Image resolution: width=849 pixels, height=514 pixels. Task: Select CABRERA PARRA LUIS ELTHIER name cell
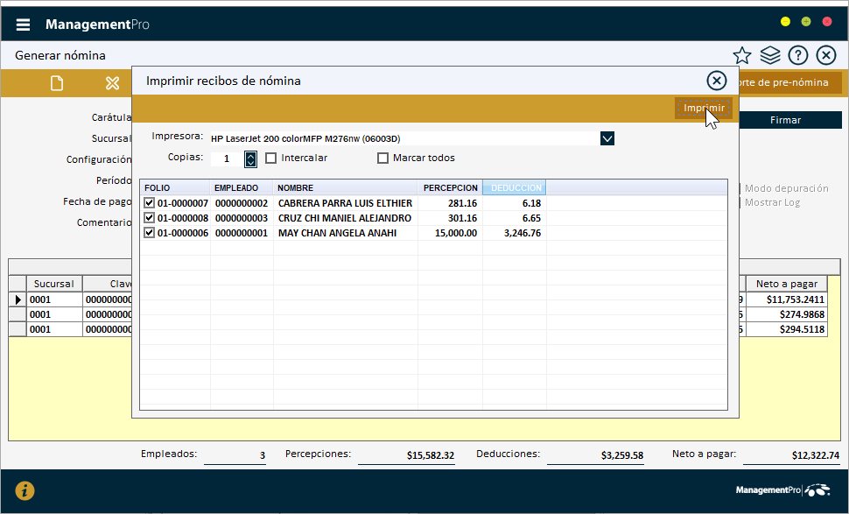pos(345,203)
